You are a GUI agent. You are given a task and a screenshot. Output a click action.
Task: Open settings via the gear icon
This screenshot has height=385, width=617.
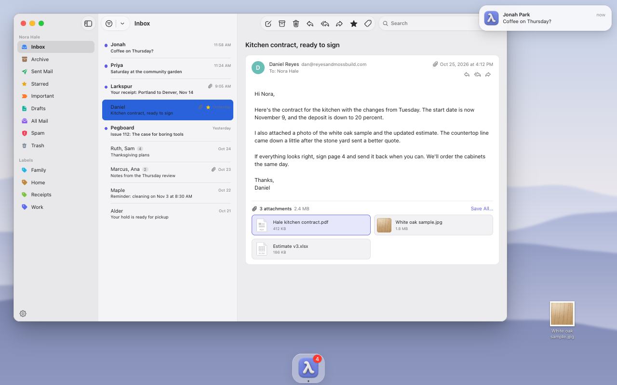[x=23, y=313]
